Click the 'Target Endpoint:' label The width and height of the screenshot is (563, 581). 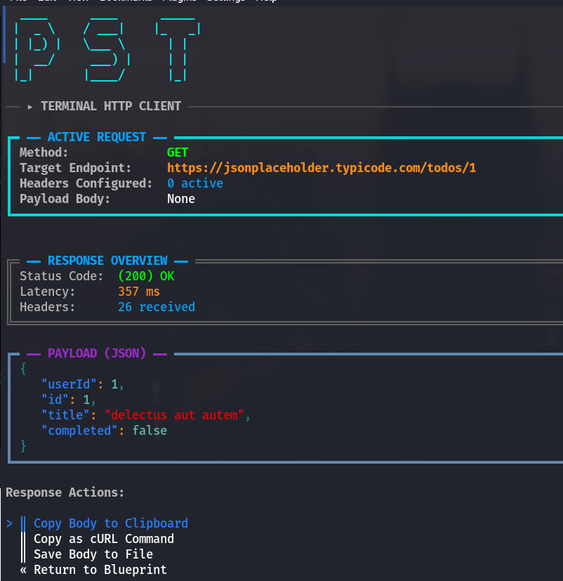pos(76,168)
